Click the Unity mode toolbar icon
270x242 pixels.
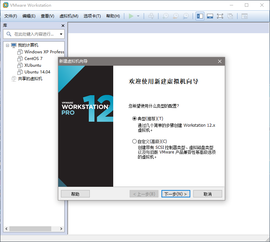[230, 16]
